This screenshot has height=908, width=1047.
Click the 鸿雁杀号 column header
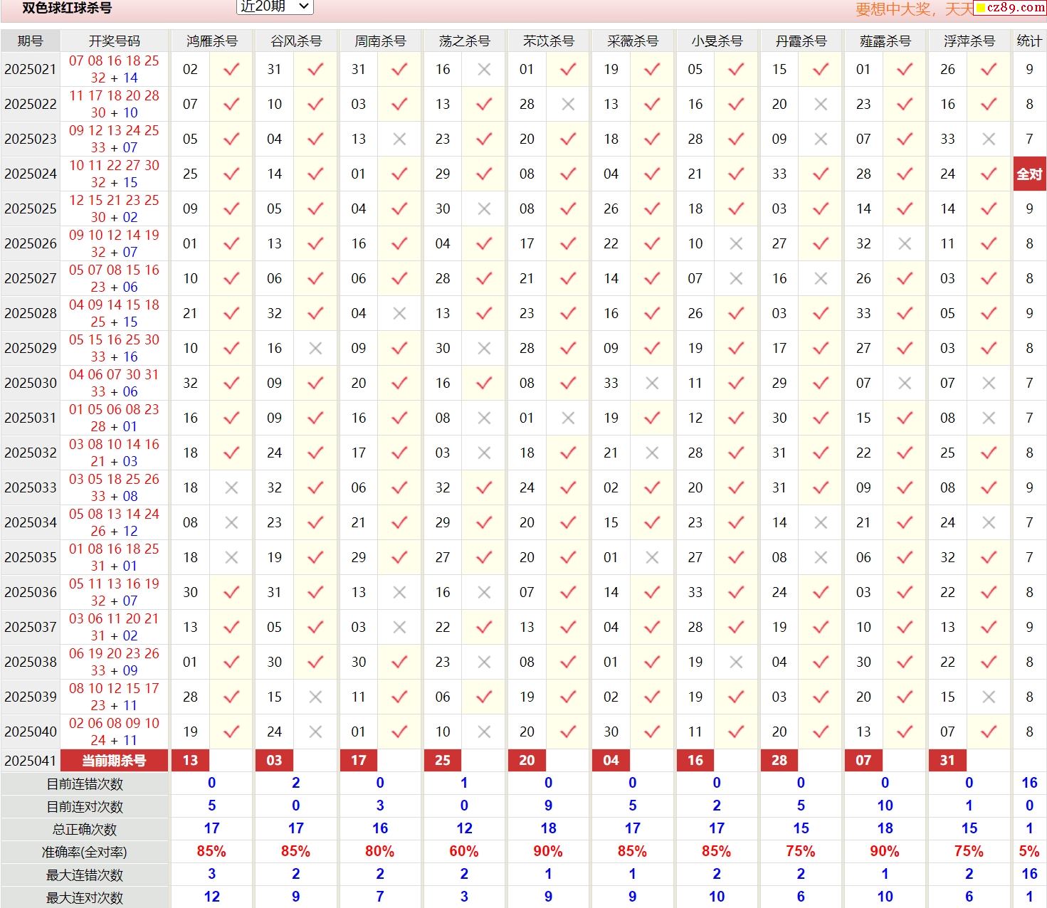pyautogui.click(x=211, y=41)
